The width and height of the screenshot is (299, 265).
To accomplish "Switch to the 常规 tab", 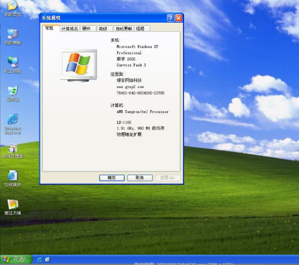I will [x=51, y=28].
